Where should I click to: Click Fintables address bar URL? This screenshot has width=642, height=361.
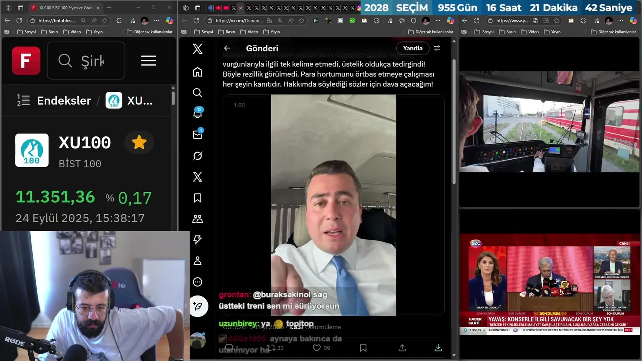[57, 20]
